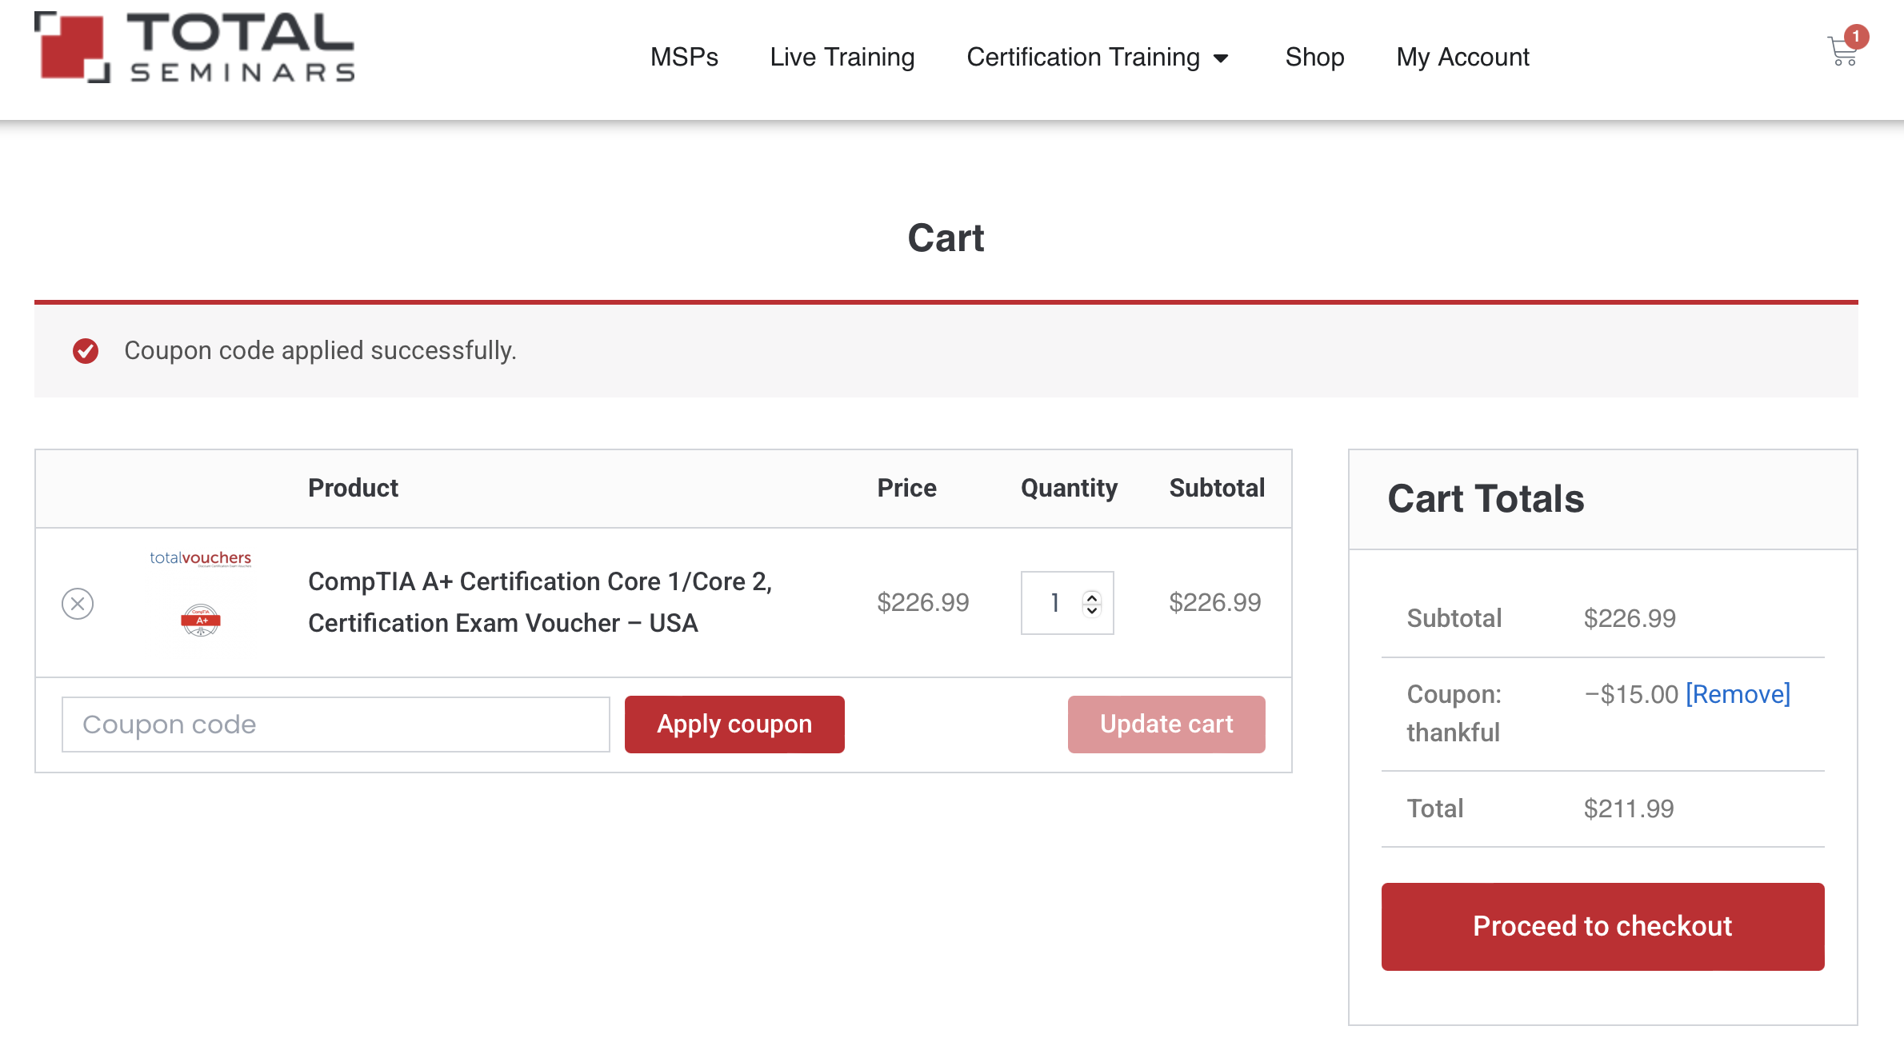1904x1038 pixels.
Task: Decrease quantity with the down stepper arrow
Action: click(x=1092, y=611)
